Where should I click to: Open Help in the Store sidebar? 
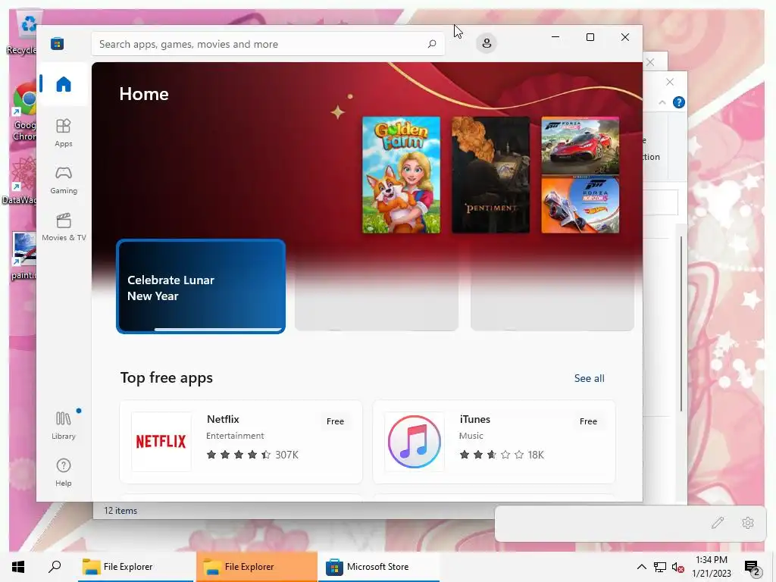click(x=64, y=473)
